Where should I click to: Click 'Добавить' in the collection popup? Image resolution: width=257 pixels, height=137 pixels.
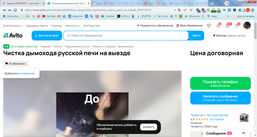[x=149, y=127]
